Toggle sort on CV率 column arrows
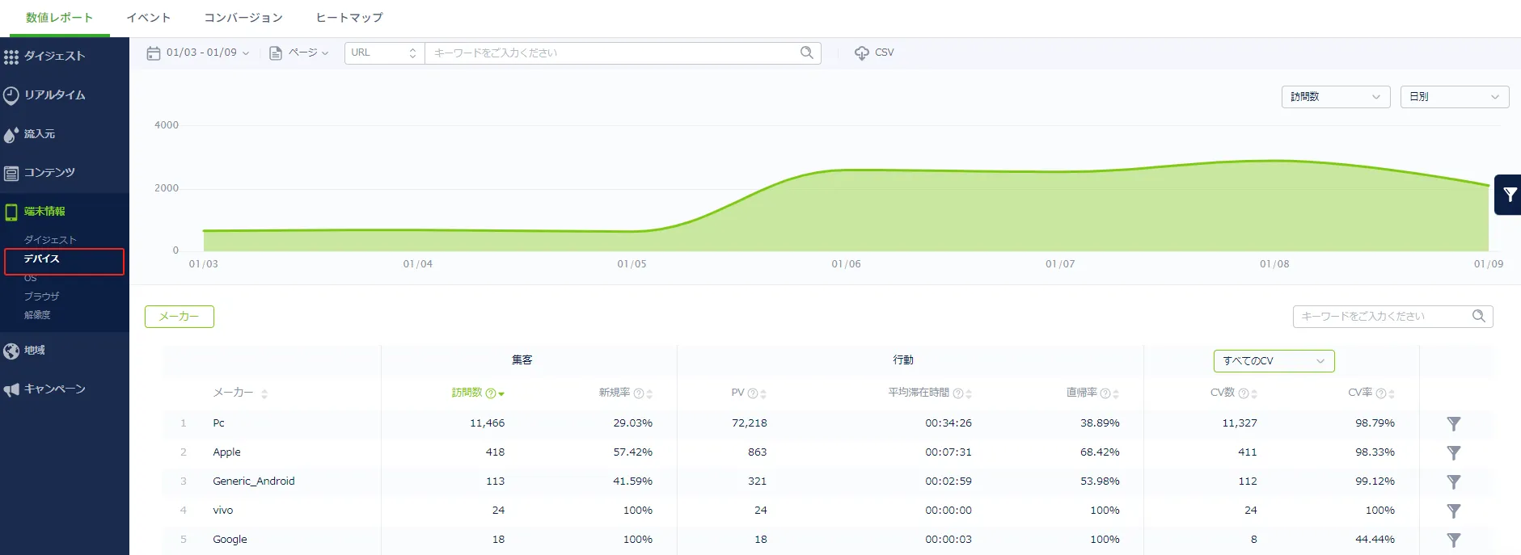 [1392, 393]
